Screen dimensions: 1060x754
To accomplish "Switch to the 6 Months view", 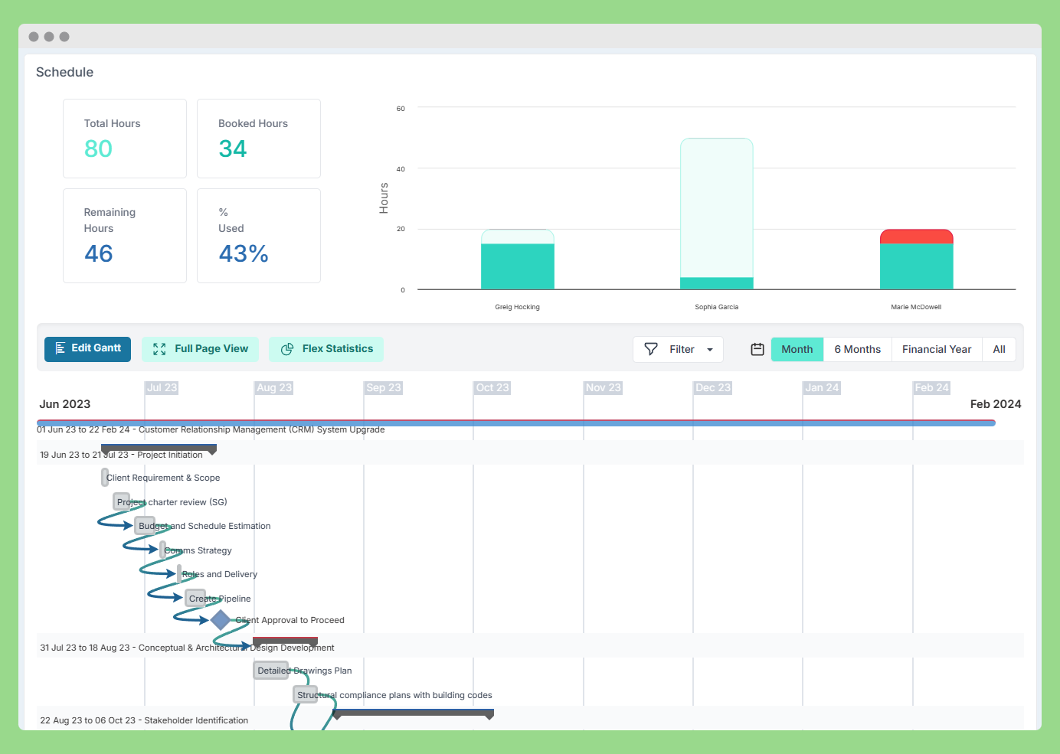I will click(x=858, y=349).
